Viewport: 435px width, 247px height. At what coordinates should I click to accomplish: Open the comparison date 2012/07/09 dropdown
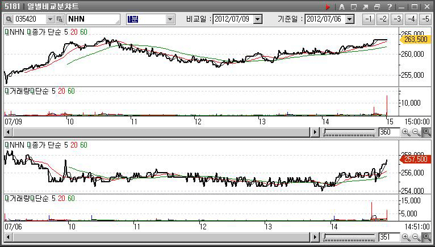258,19
